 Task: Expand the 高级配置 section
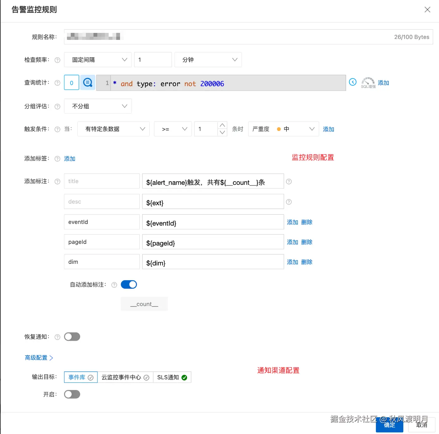tap(39, 358)
